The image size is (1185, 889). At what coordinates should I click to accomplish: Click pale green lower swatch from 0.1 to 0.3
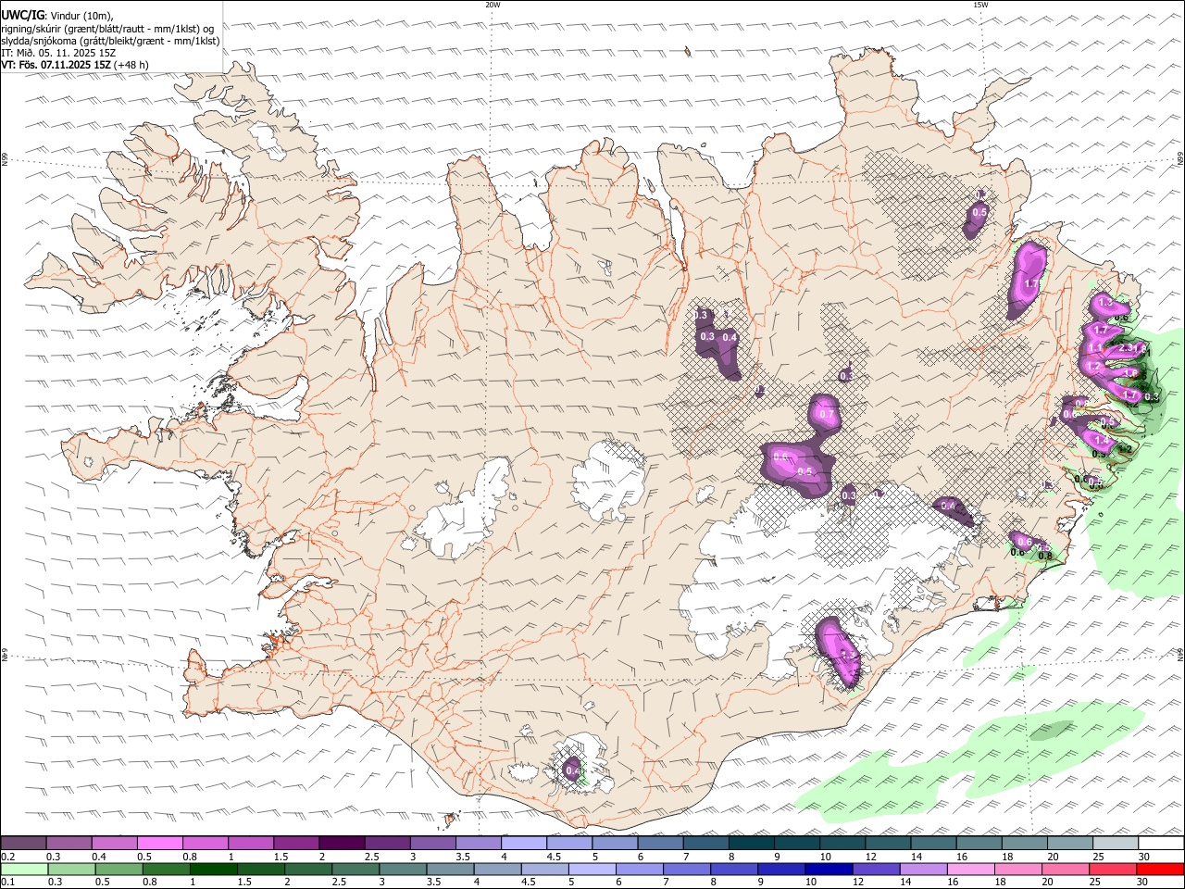pos(24,869)
